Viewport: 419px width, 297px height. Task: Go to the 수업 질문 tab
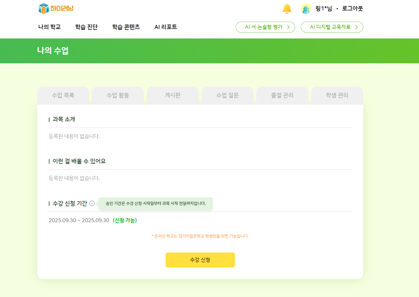(x=227, y=95)
